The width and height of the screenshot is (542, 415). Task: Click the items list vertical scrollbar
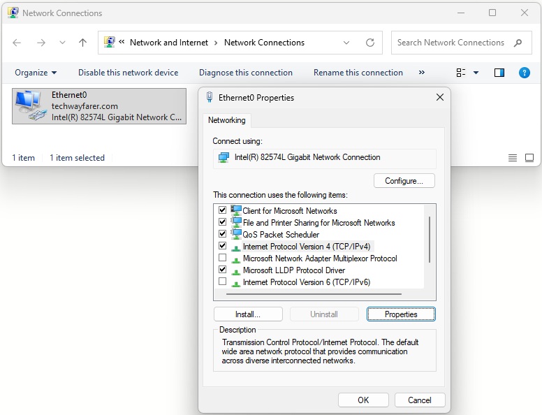[x=430, y=240]
